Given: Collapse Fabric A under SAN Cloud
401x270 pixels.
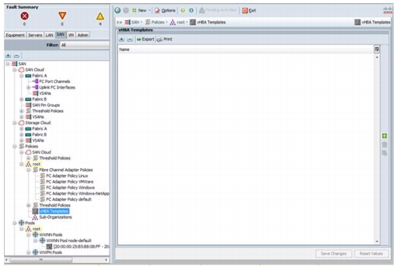Looking at the screenshot, I should [x=22, y=75].
